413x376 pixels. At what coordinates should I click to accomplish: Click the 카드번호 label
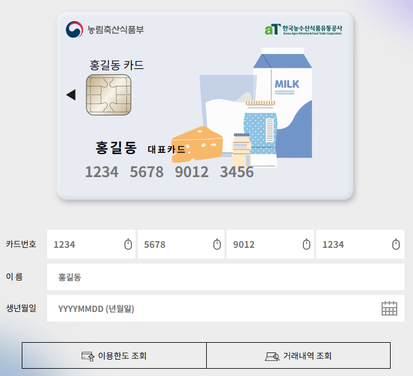click(21, 244)
